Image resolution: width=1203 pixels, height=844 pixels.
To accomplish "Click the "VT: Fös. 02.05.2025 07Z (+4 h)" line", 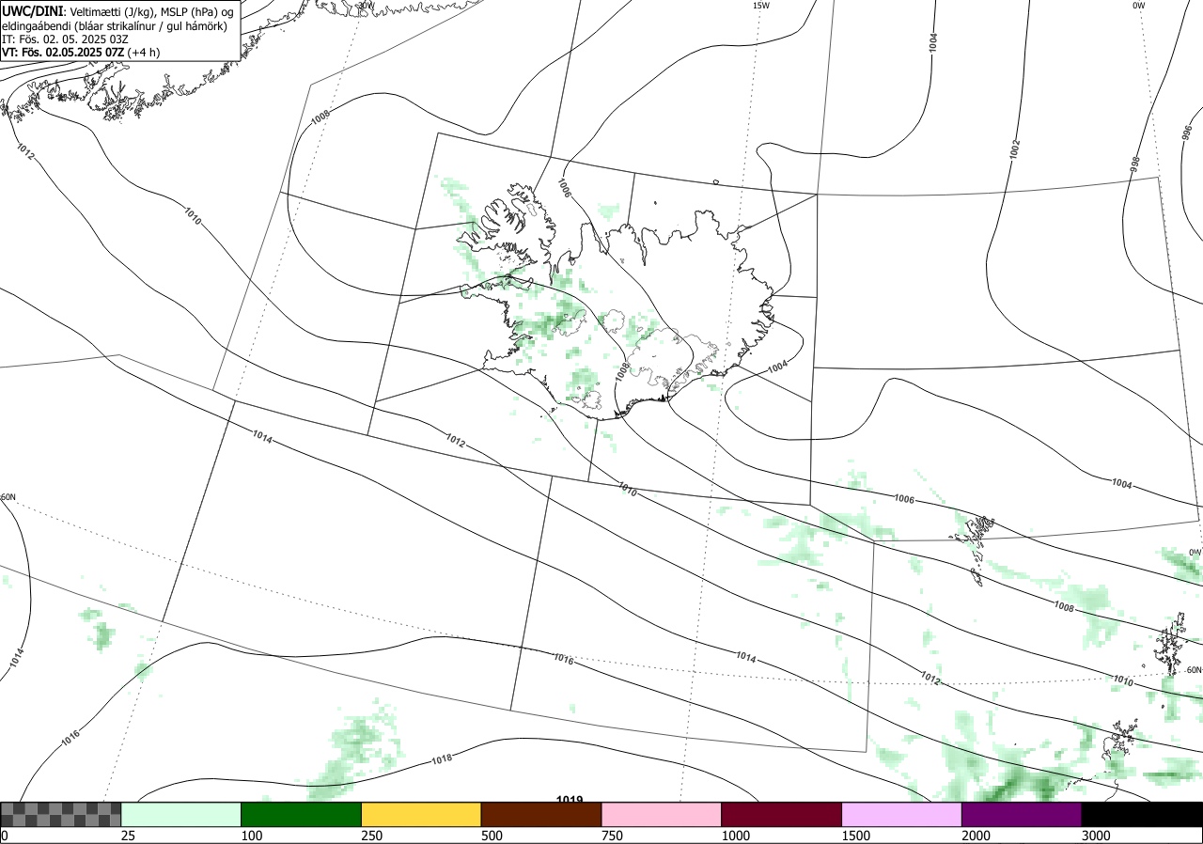I will (81, 53).
